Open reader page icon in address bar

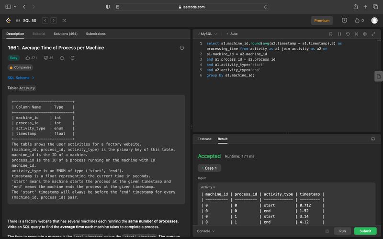(x=118, y=7)
